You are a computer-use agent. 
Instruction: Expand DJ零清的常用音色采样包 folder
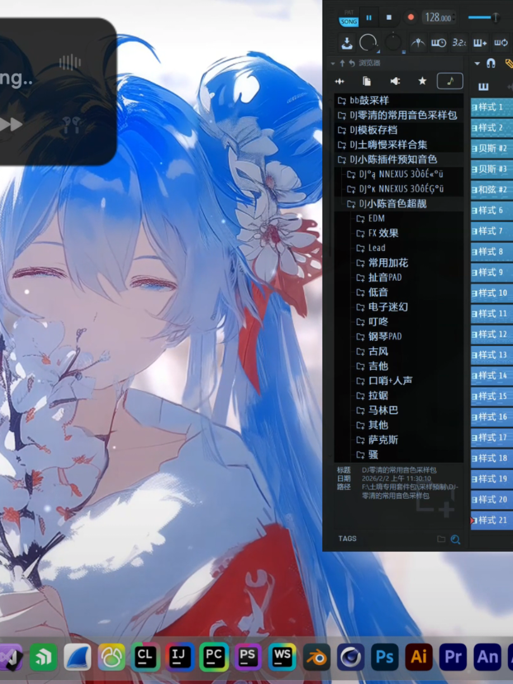pyautogui.click(x=398, y=115)
